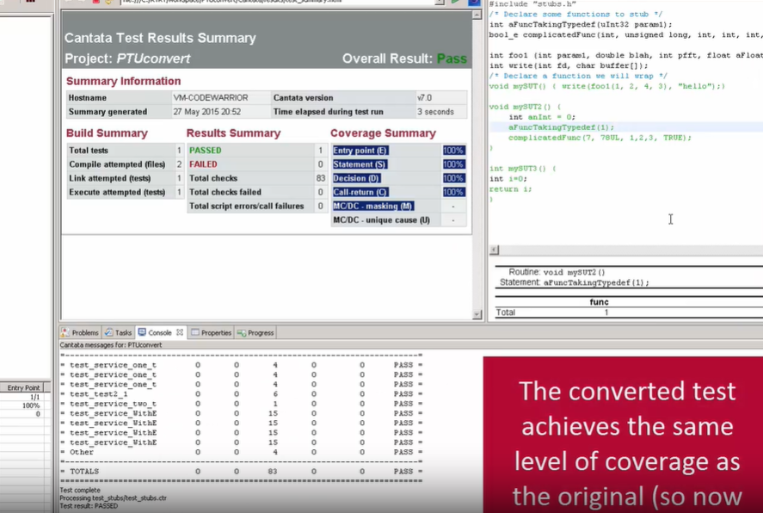Click the Results Summary heading
763x513 pixels.
[234, 133]
